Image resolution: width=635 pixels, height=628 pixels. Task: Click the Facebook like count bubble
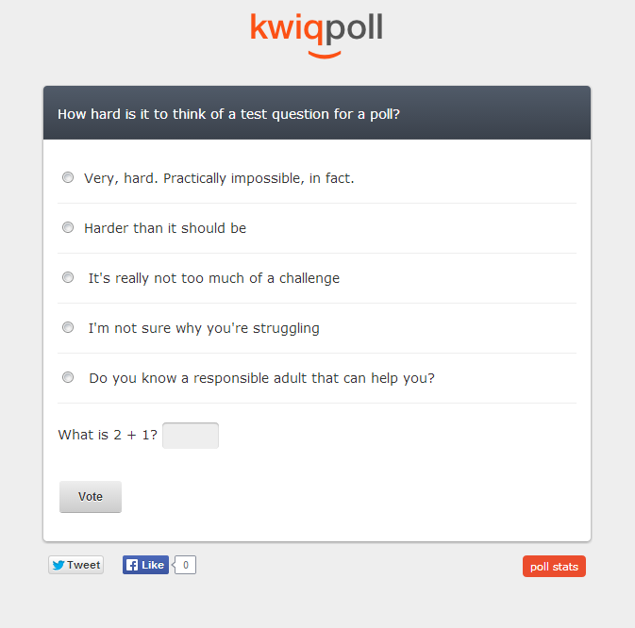point(185,565)
